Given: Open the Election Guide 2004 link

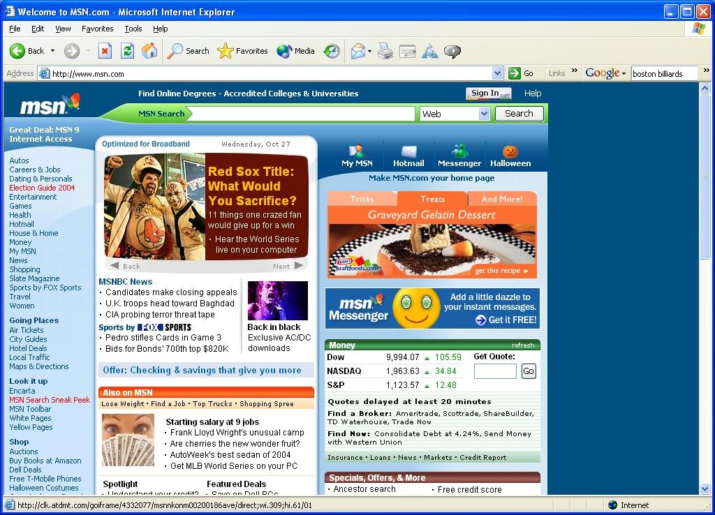Looking at the screenshot, I should click(42, 188).
